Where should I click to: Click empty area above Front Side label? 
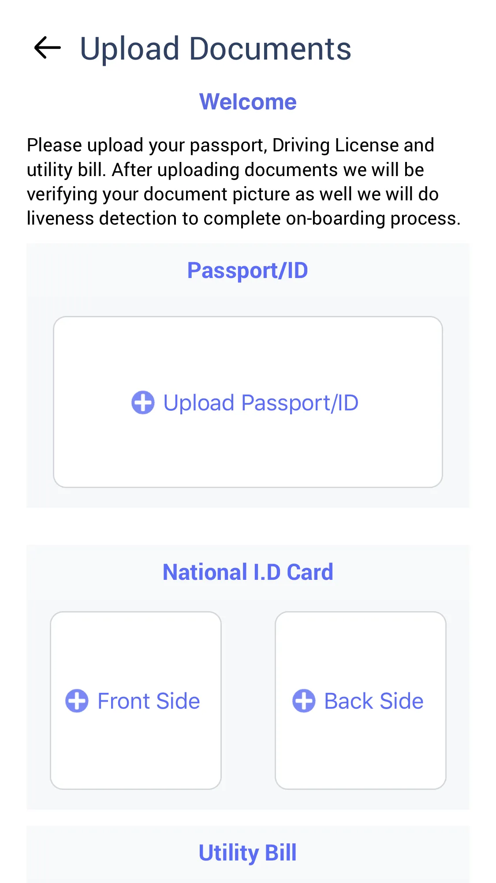[x=136, y=649]
